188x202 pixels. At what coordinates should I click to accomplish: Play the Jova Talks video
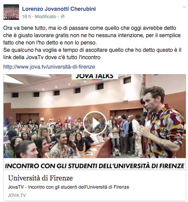[x=95, y=123]
